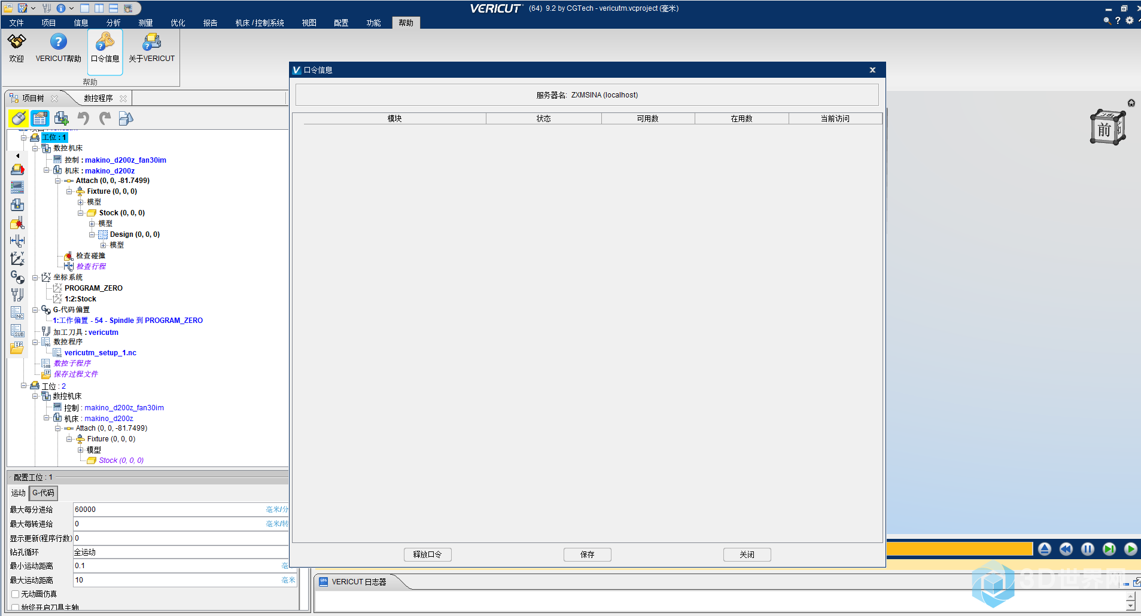1141x616 pixels.
Task: Click the SUB subprogram sidebar icon
Action: [x=17, y=331]
